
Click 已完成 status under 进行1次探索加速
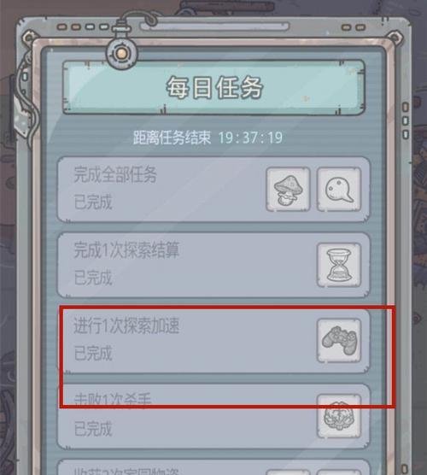(93, 353)
